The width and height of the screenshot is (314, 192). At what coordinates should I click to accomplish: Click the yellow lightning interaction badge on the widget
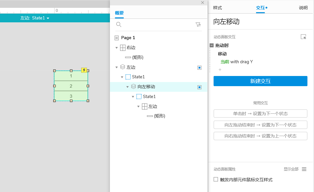click(x=84, y=70)
